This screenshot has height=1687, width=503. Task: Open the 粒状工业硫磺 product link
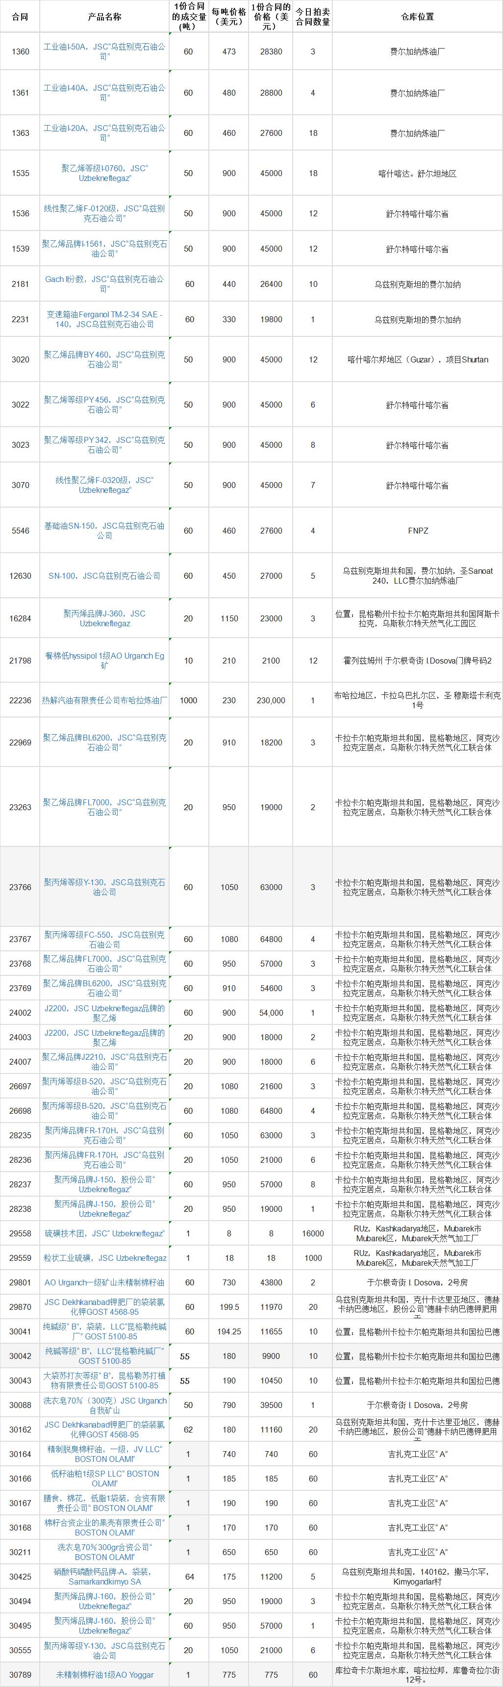tap(104, 1257)
